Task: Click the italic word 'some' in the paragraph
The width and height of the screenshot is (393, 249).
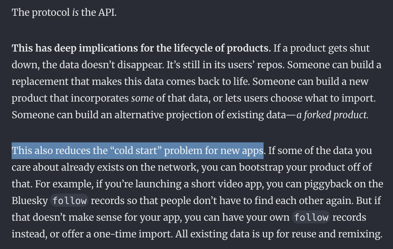Action: pyautogui.click(x=143, y=98)
